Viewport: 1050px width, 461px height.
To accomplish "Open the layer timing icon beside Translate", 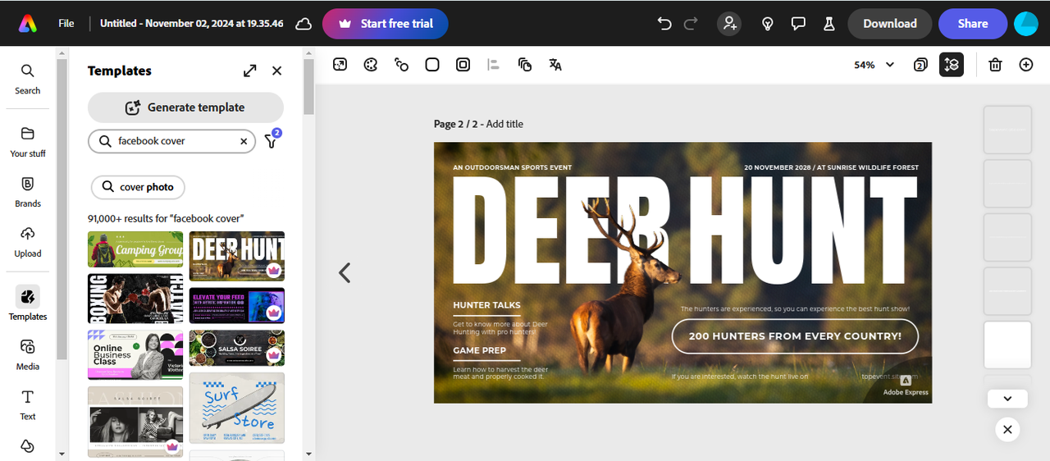I will point(525,65).
